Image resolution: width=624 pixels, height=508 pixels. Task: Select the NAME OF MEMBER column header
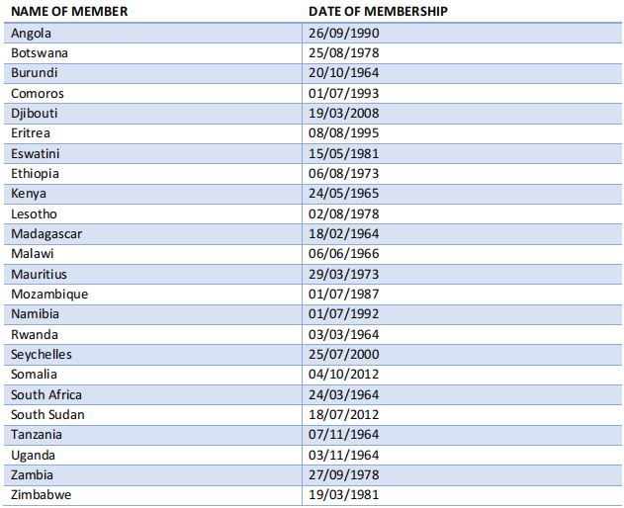coord(69,12)
